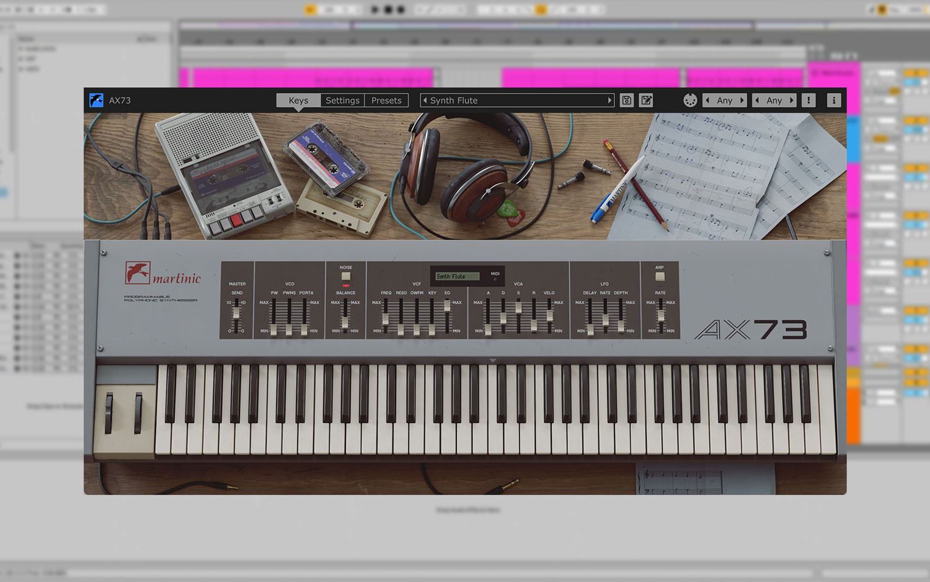Click the VCO PORTA slider handle
Image resolution: width=930 pixels, height=582 pixels.
(304, 329)
